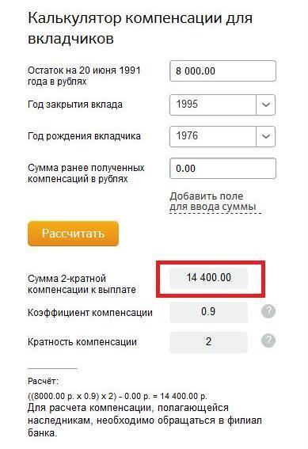Focus the Остаток на 20 июня 1991 input field

point(222,70)
